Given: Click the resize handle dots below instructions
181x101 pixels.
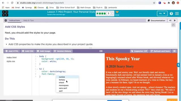Looking at the screenshot, I should 90,48.
